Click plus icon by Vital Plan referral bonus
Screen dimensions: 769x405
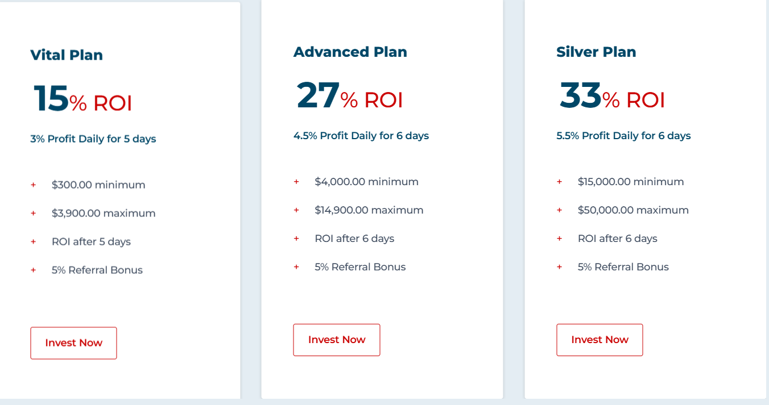point(34,270)
